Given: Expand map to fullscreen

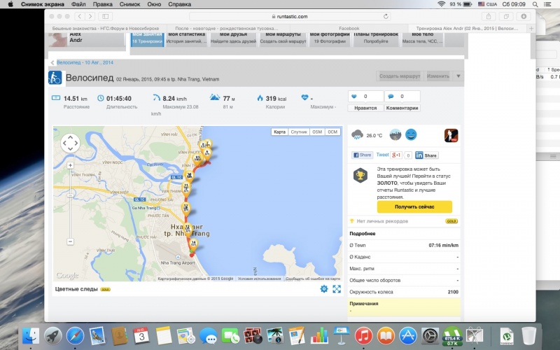Looking at the screenshot, I should (x=337, y=288).
